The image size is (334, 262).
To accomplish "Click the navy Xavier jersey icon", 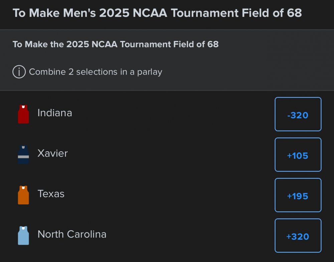I will pyautogui.click(x=23, y=154).
